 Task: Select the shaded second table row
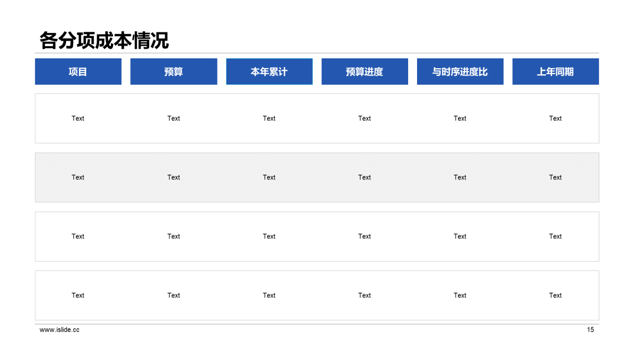click(317, 177)
